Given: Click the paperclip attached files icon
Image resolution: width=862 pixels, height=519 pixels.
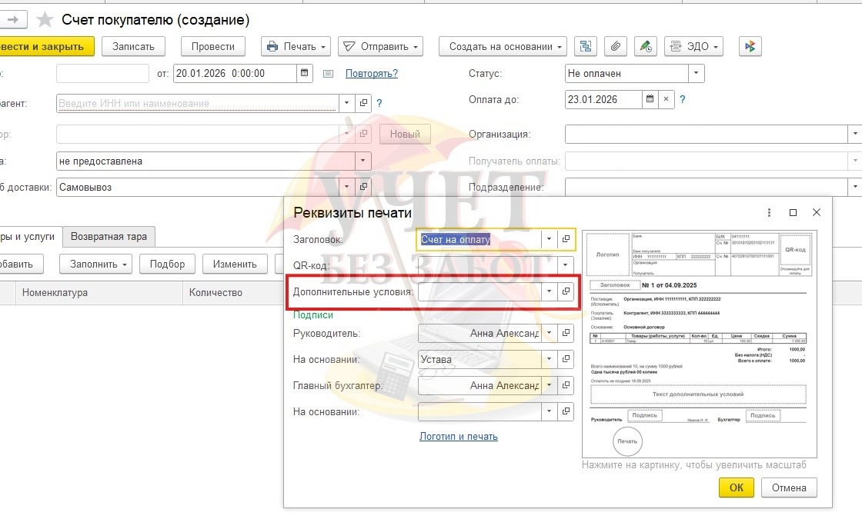Looking at the screenshot, I should click(x=614, y=47).
